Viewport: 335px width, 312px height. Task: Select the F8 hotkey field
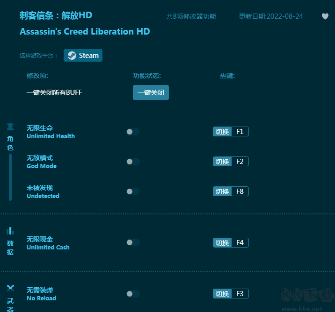240,191
